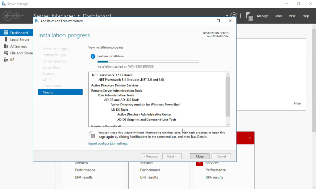Open the Manage menu
Screen dimensions: 316x189
tap(263, 16)
